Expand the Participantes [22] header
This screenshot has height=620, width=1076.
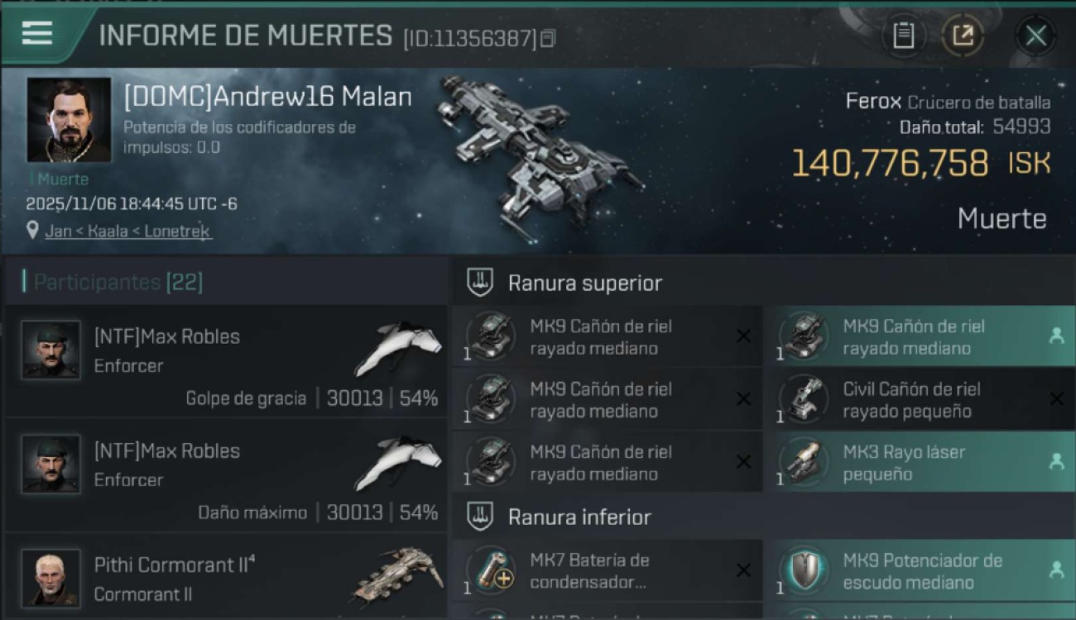[x=118, y=283]
